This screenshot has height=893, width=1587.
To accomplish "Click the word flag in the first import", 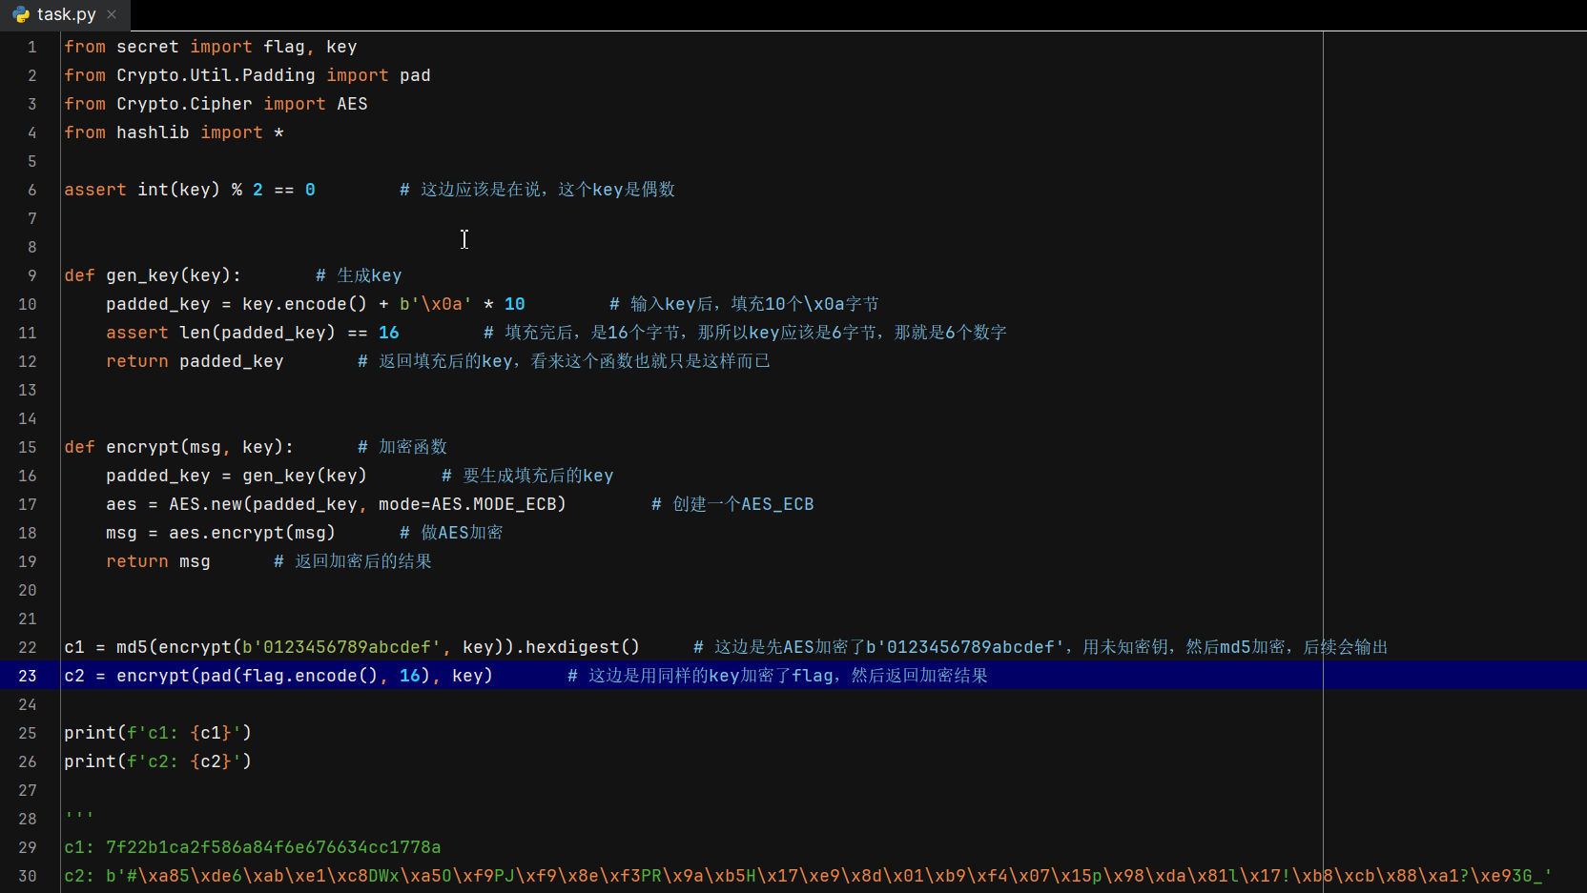I will (x=283, y=46).
